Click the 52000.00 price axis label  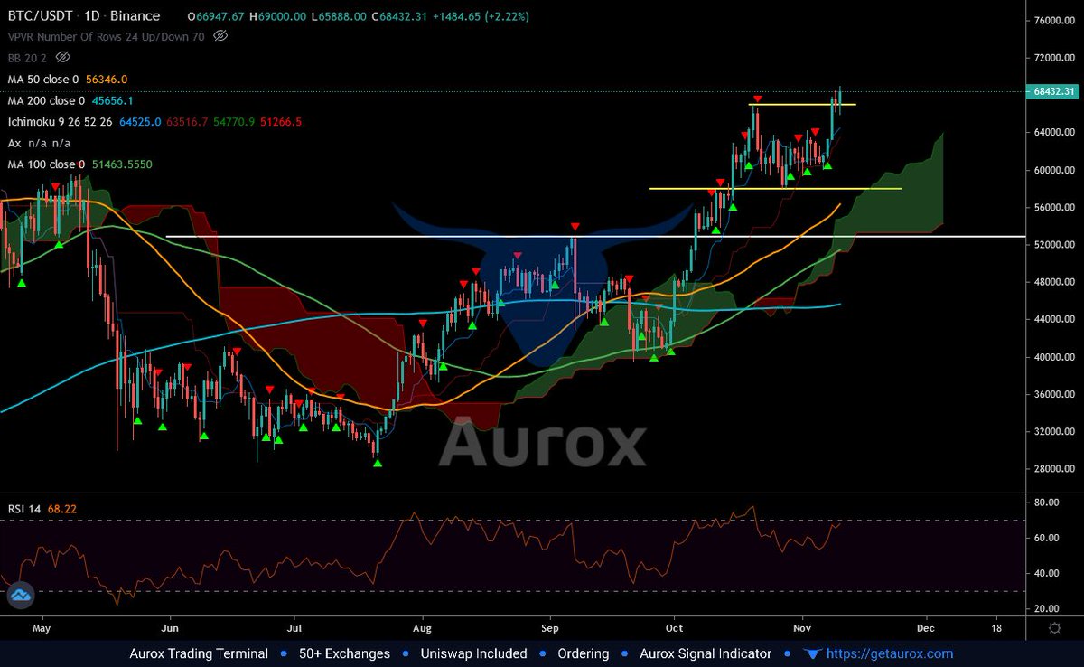point(1056,245)
